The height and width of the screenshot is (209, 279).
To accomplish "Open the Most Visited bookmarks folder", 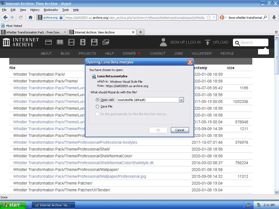I will click(11, 26).
